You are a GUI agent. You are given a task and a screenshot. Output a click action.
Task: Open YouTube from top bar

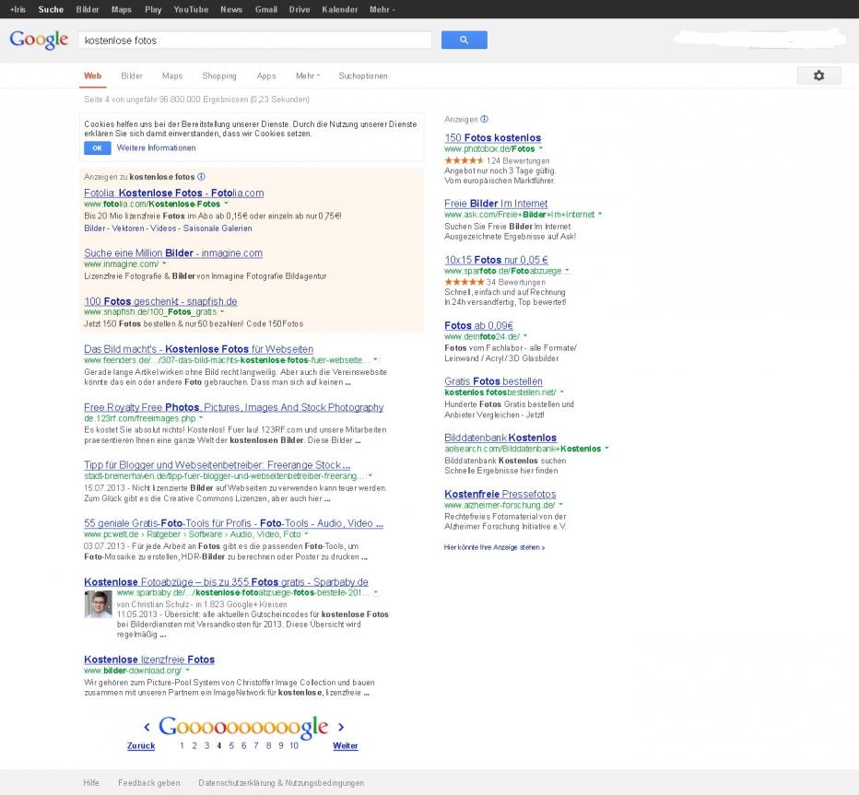[191, 9]
